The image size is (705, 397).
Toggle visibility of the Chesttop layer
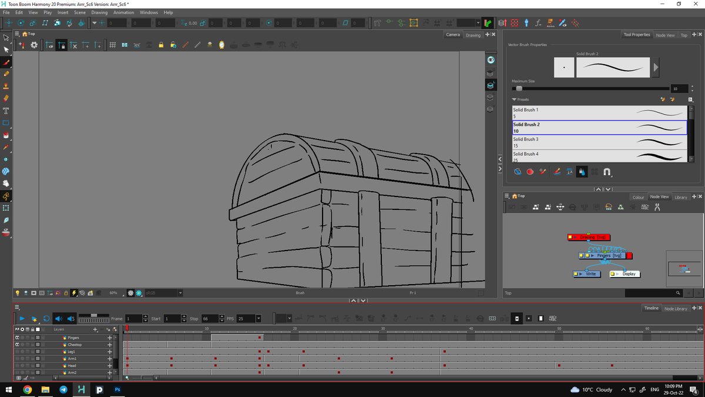point(17,345)
